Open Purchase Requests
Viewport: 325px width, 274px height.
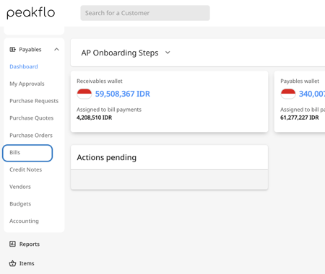tap(34, 101)
